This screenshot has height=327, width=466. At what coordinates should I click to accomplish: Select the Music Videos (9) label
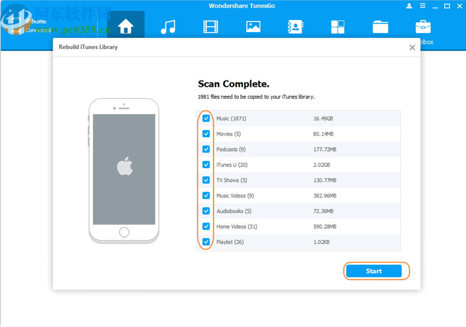(x=235, y=196)
